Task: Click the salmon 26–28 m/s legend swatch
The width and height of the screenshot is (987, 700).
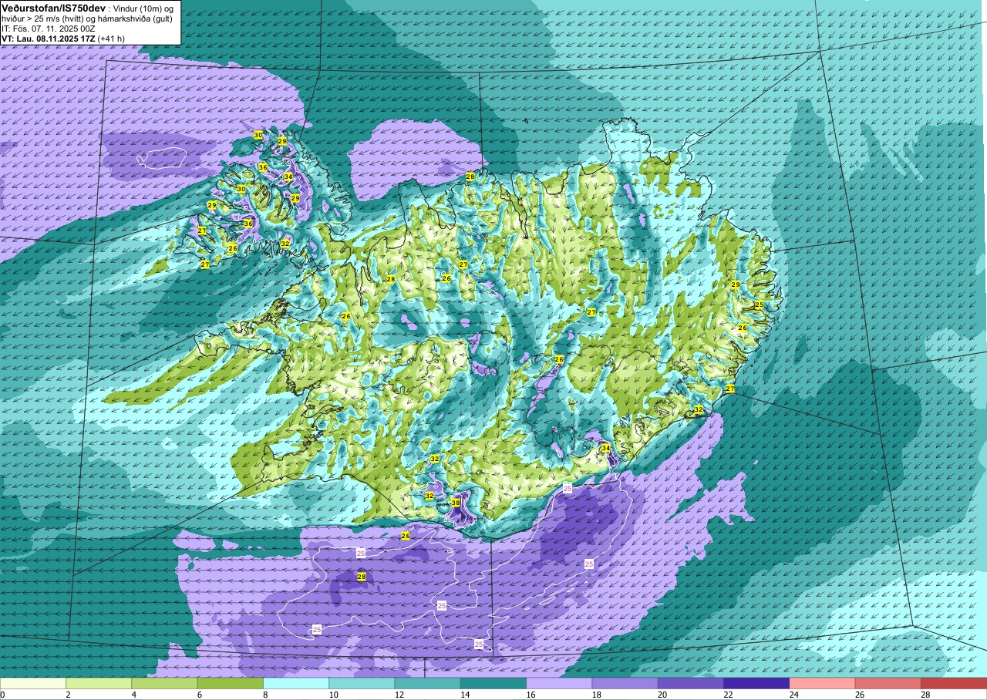Action: 888,683
